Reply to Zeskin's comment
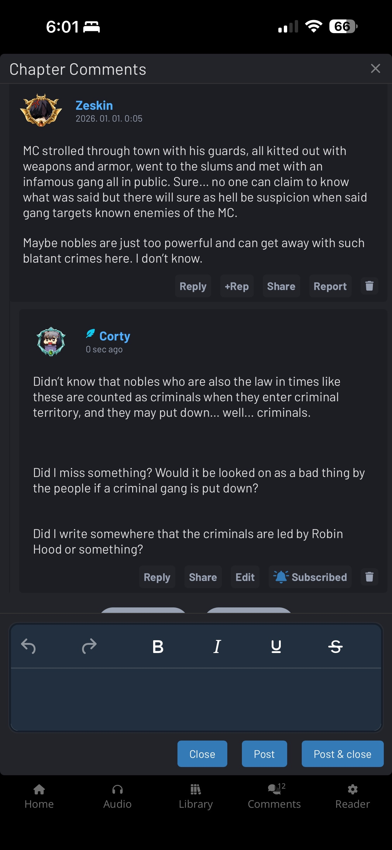Viewport: 392px width, 850px height. [x=193, y=286]
